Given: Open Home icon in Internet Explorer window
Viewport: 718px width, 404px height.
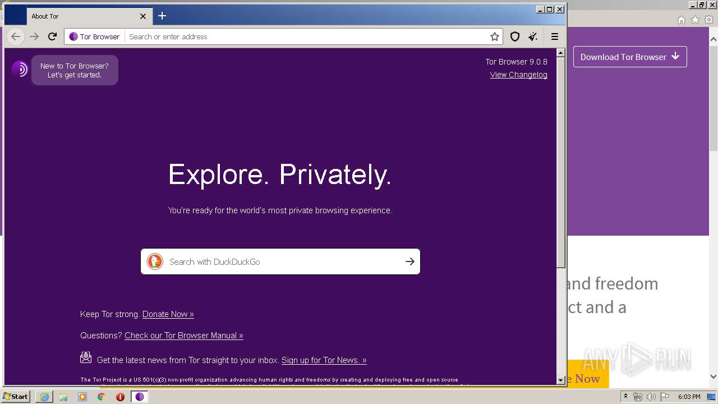Looking at the screenshot, I should click(681, 20).
